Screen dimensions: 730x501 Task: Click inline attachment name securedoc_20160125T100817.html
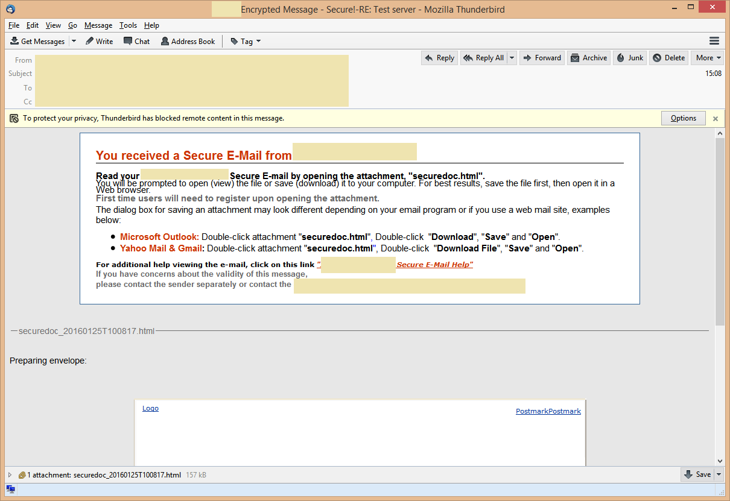tap(86, 331)
